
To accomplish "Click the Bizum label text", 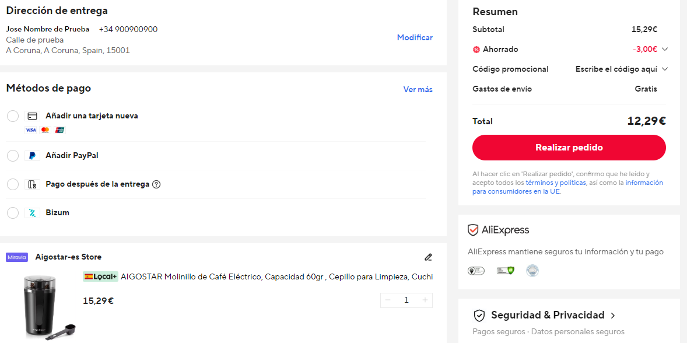I will (x=57, y=213).
